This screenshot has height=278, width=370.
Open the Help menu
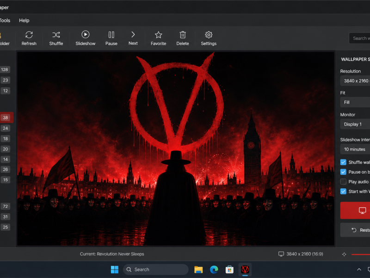(24, 20)
